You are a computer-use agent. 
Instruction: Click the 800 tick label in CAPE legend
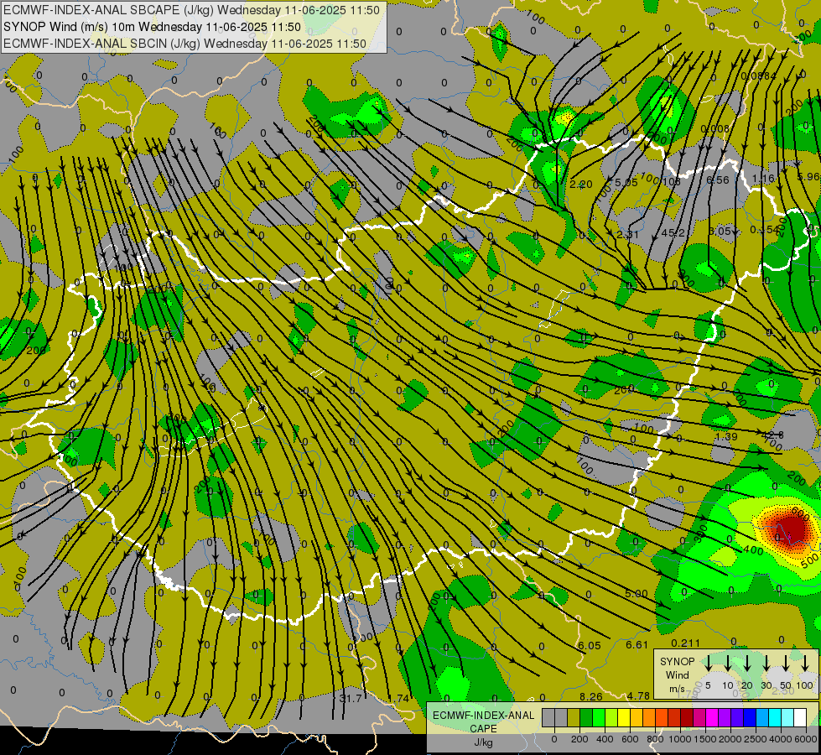tap(655, 739)
